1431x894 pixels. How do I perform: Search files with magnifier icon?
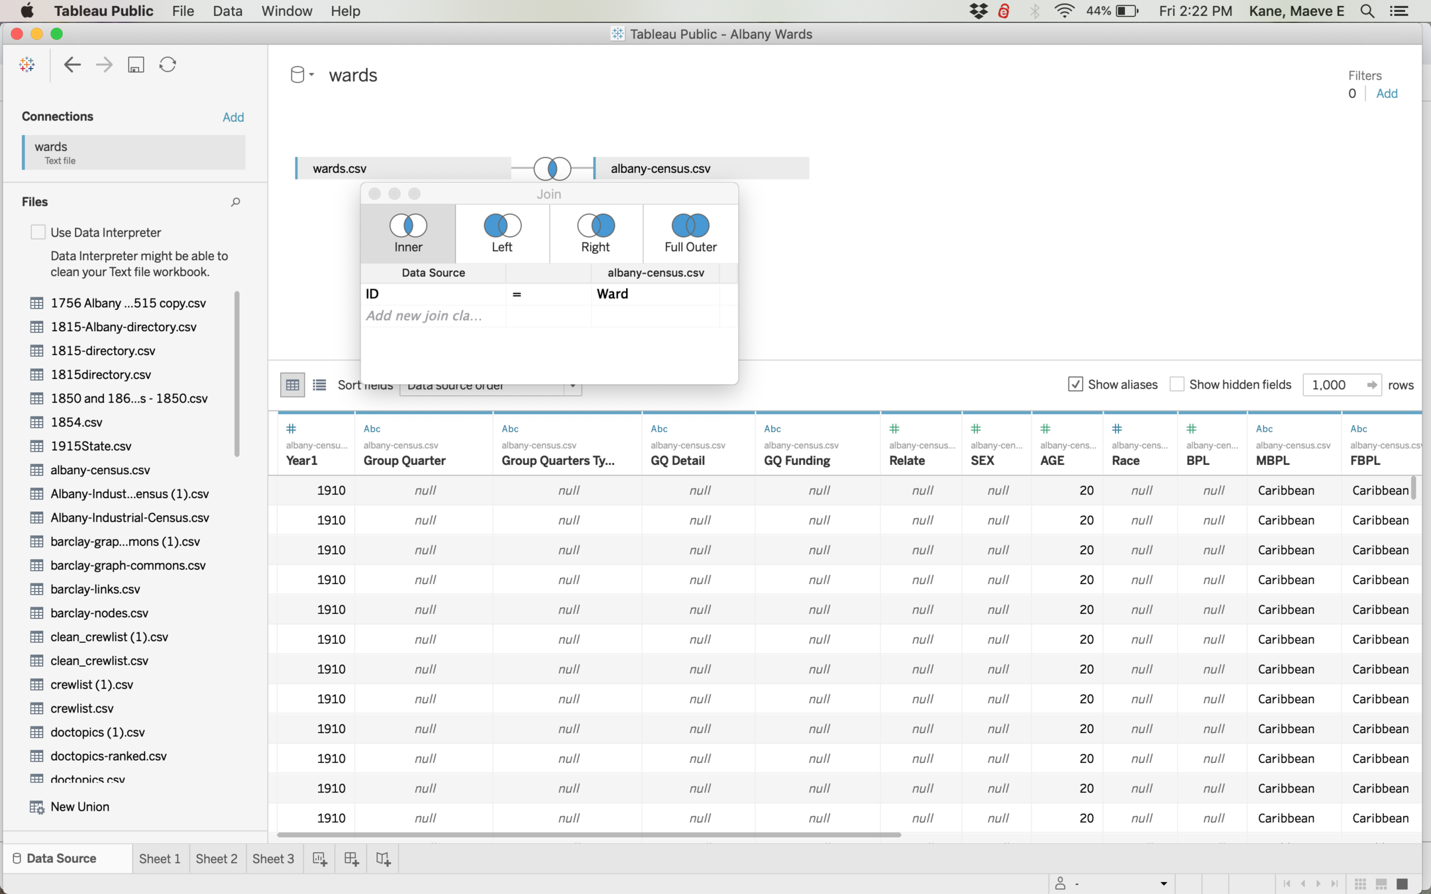[235, 202]
